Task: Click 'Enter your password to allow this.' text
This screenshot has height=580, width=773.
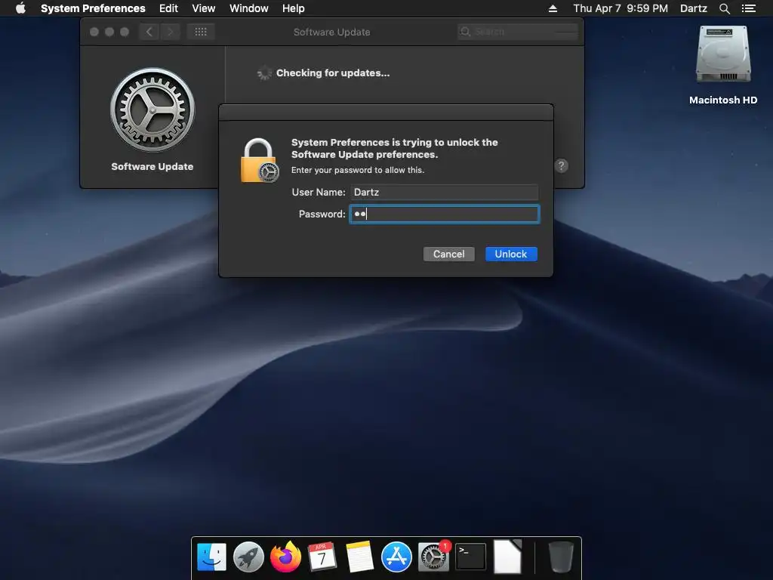Action: click(x=357, y=170)
